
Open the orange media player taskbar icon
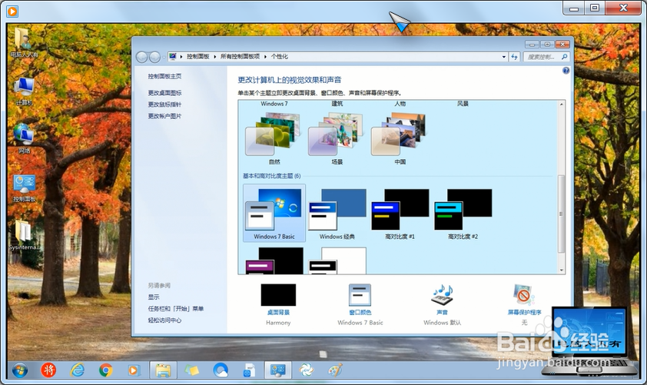tap(133, 370)
